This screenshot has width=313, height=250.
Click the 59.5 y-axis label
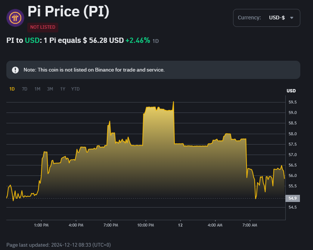pyautogui.click(x=292, y=102)
